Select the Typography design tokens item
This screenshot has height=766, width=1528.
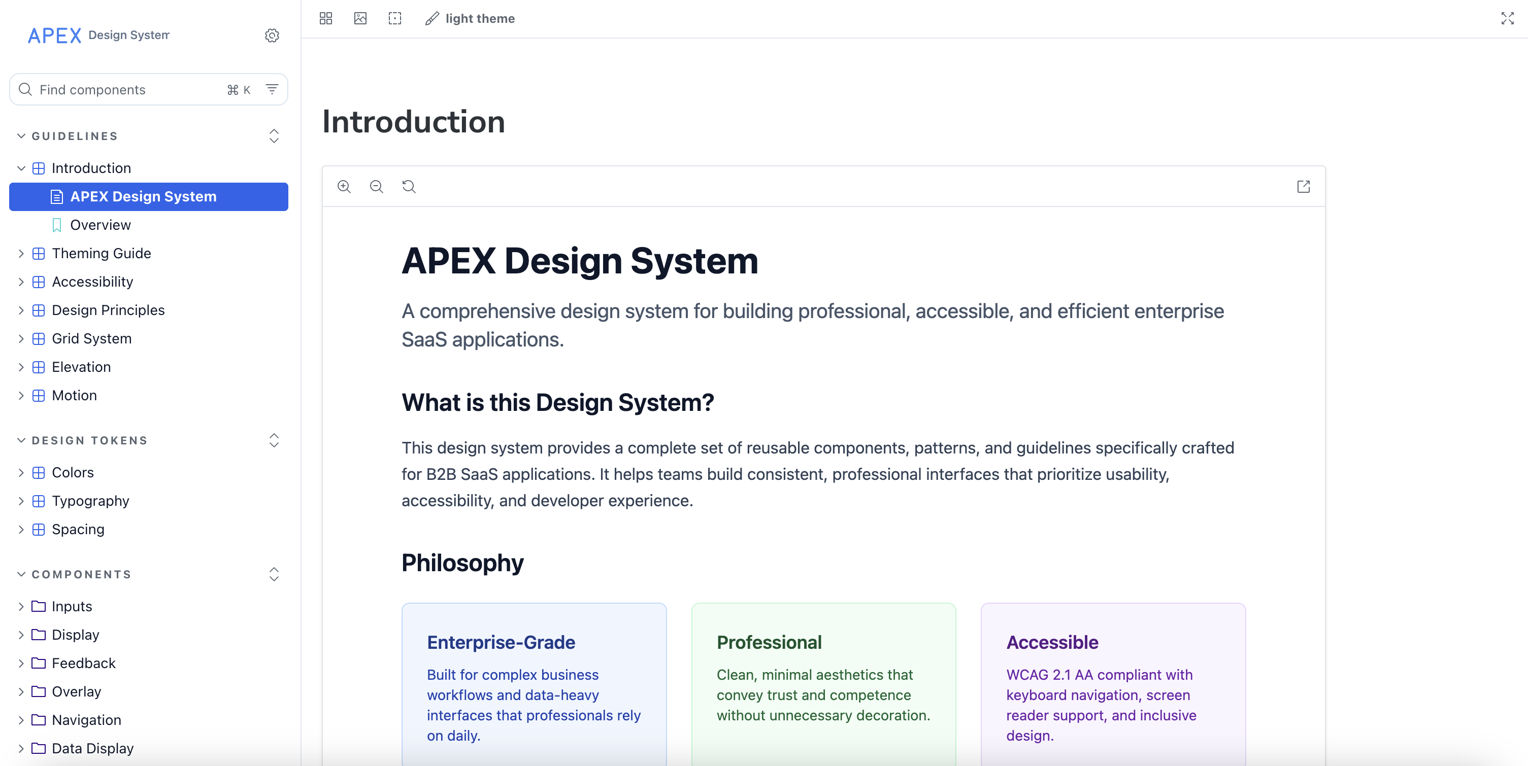(90, 501)
